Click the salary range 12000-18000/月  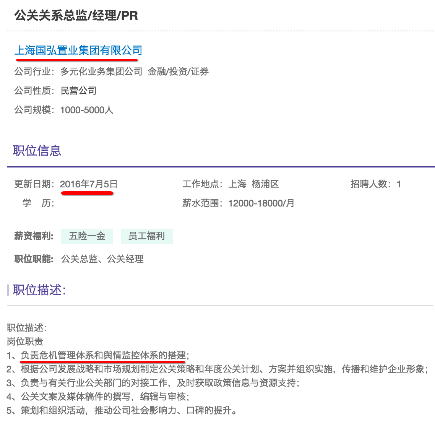(x=261, y=203)
